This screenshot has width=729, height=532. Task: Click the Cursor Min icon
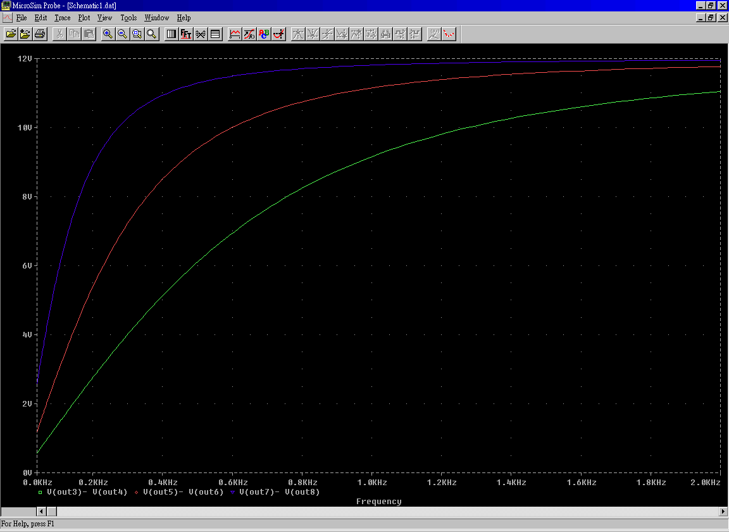(x=342, y=34)
